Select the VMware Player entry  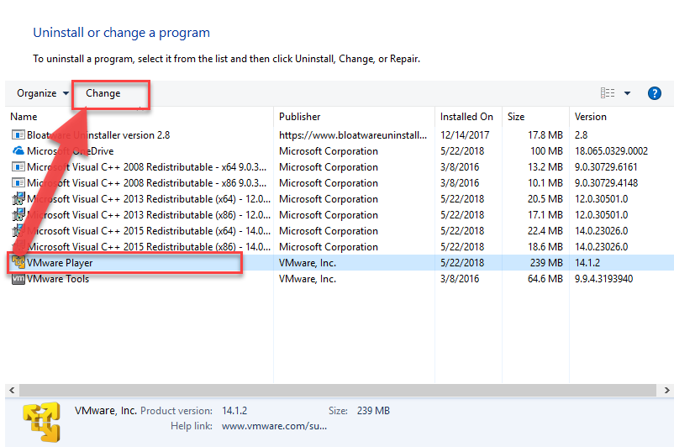pos(60,263)
